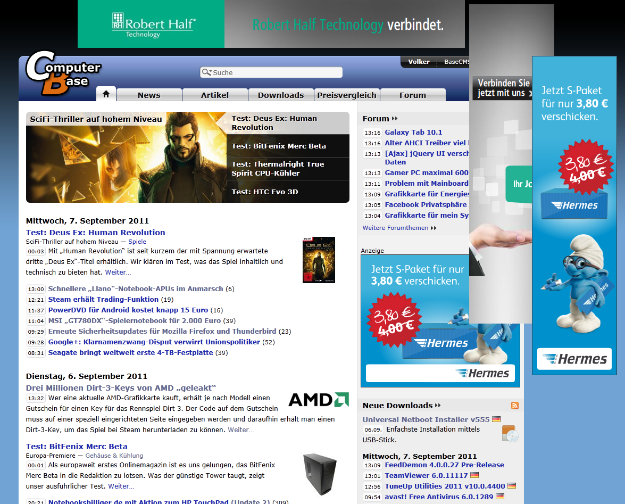Open the BitFenix tower case thumbnail
The height and width of the screenshot is (504, 625).
(x=320, y=474)
